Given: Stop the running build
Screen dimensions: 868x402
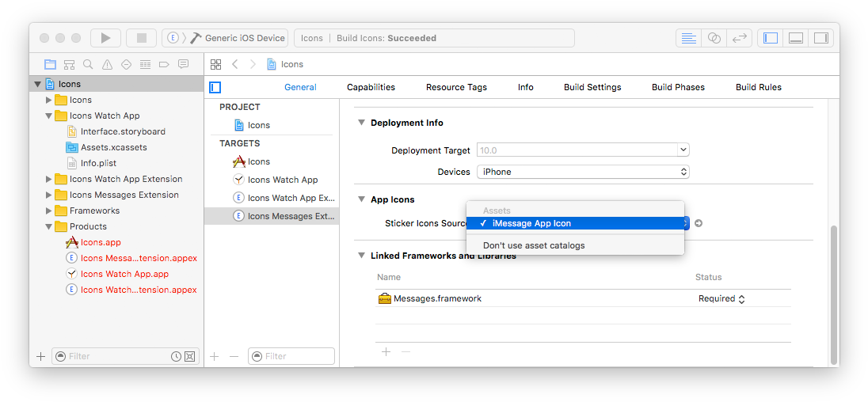Looking at the screenshot, I should click(x=142, y=38).
